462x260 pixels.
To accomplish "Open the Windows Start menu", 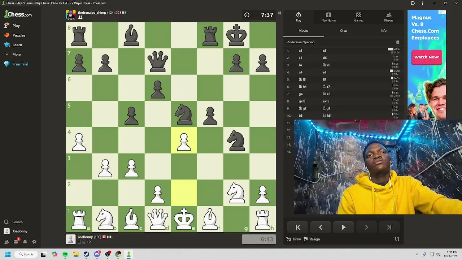I will coord(8,254).
